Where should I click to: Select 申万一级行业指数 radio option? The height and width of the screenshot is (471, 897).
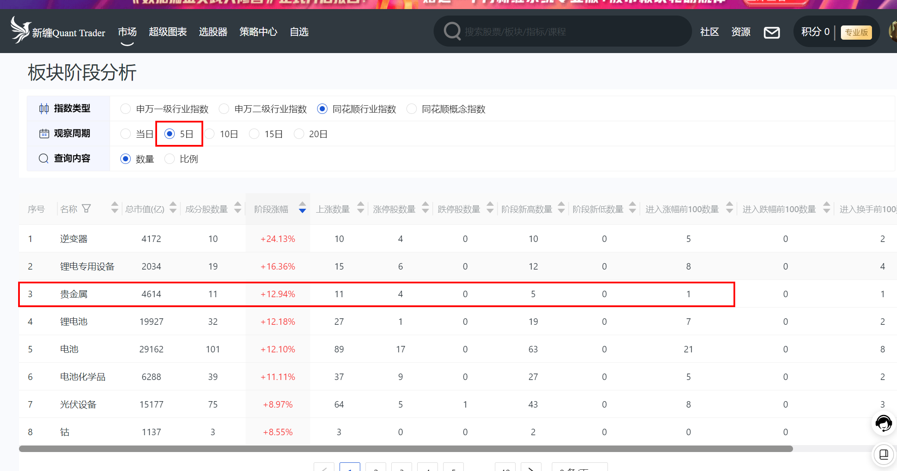point(126,109)
